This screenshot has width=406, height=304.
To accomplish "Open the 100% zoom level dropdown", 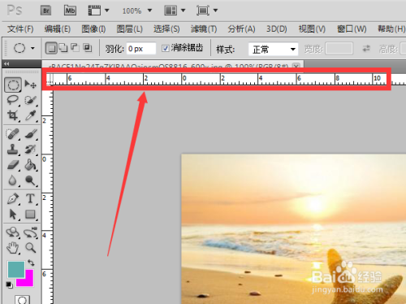I will (x=149, y=11).
